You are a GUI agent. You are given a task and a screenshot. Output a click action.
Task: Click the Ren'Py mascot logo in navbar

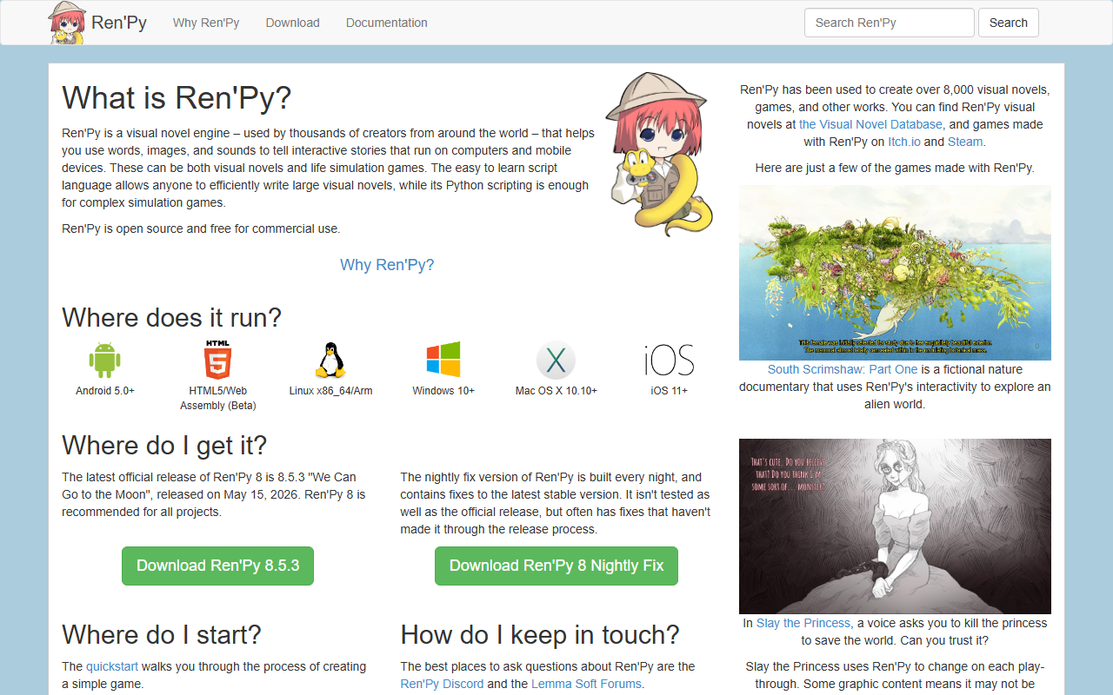click(x=67, y=23)
